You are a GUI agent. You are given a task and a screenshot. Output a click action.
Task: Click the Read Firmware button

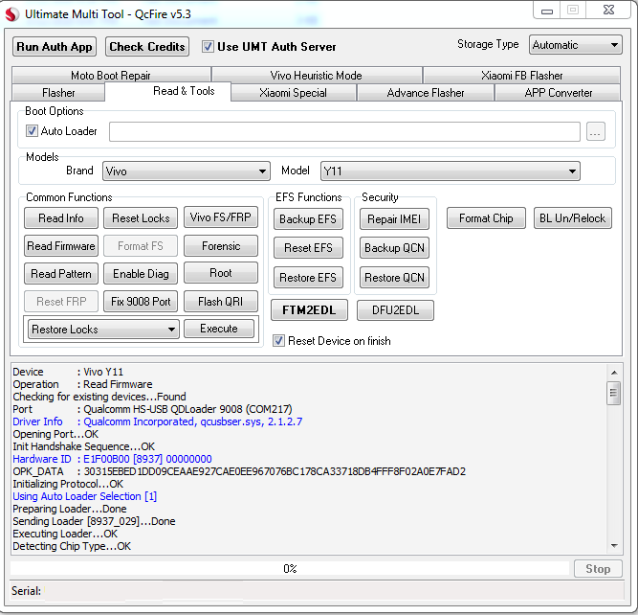61,246
